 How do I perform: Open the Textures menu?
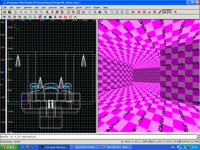tap(53, 7)
